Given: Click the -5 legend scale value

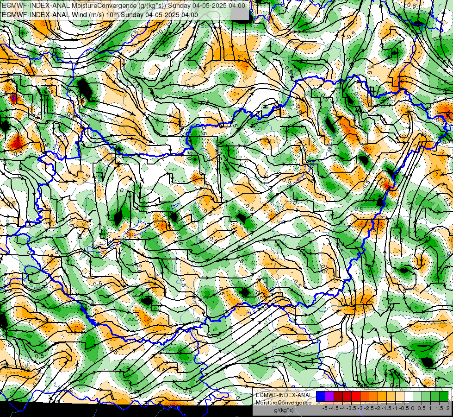Looking at the screenshot, I should pos(325,408).
